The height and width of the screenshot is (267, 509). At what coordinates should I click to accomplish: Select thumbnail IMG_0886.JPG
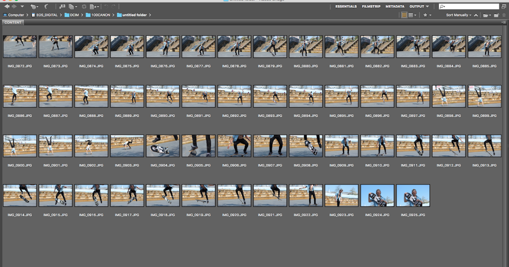pyautogui.click(x=20, y=96)
